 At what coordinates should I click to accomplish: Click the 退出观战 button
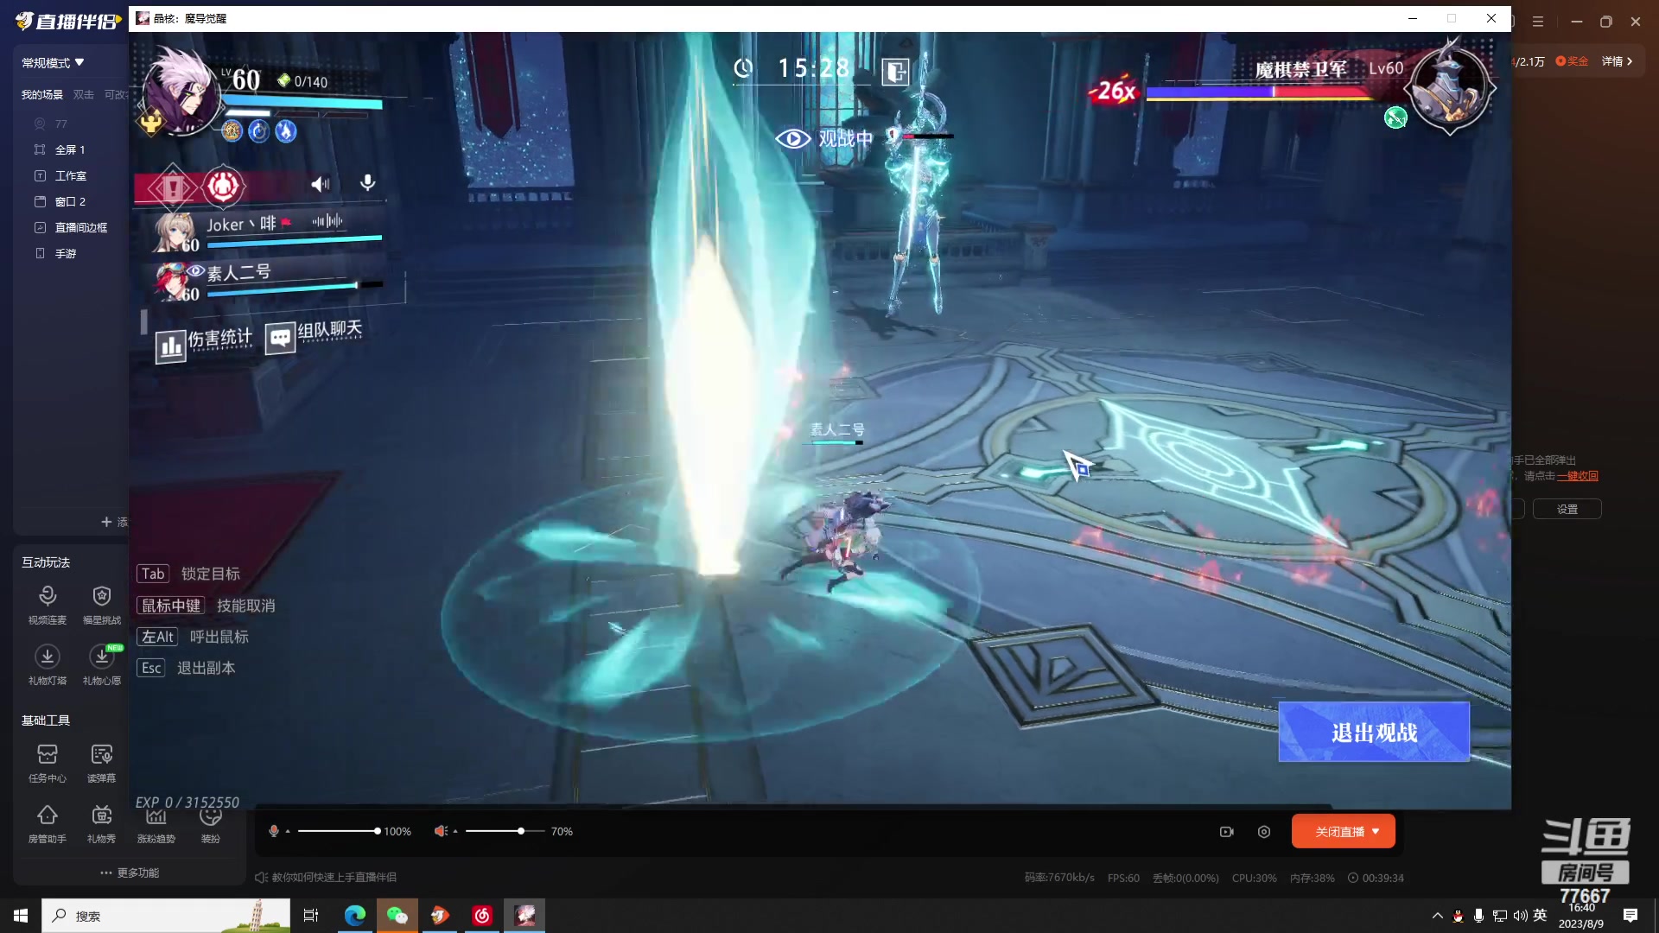pyautogui.click(x=1374, y=733)
